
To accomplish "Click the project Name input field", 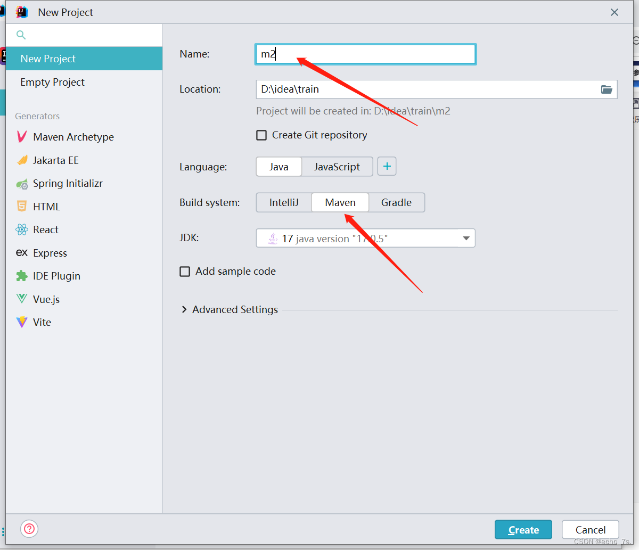I will click(x=365, y=54).
